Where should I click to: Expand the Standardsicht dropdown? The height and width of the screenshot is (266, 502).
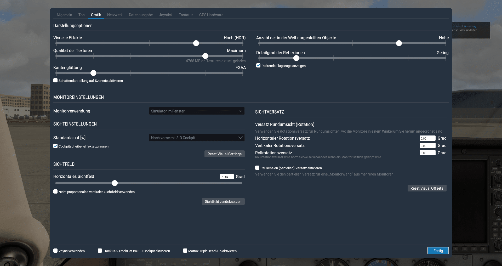197,138
